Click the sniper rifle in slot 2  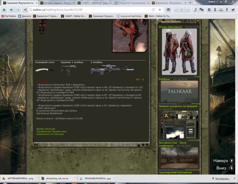pos(112,70)
